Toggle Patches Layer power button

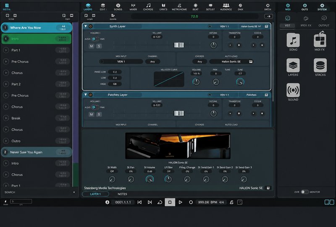pos(90,95)
